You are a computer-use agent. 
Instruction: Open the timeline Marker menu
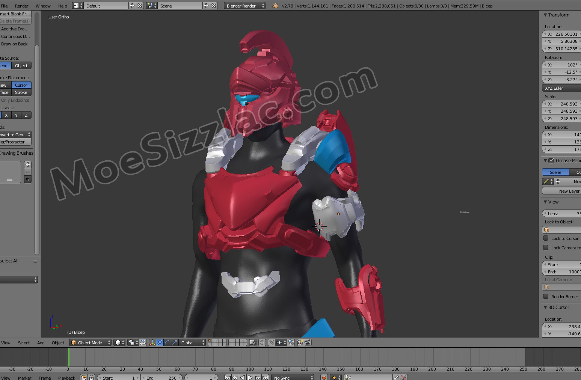pos(25,378)
